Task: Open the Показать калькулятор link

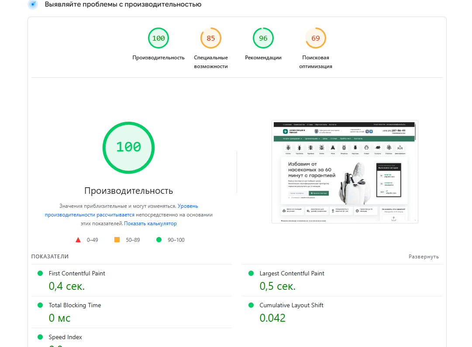Action: [x=150, y=223]
